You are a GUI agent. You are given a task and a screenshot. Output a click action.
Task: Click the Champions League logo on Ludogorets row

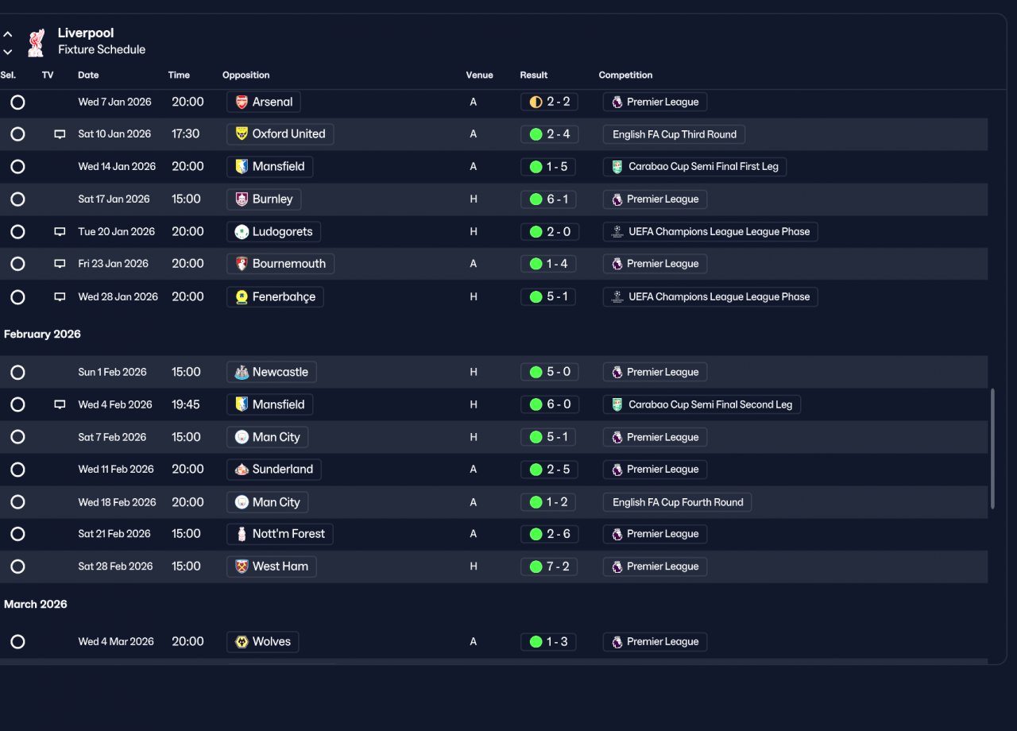617,232
